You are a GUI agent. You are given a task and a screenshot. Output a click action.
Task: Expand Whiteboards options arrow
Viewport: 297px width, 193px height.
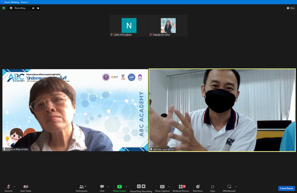coord(236,187)
